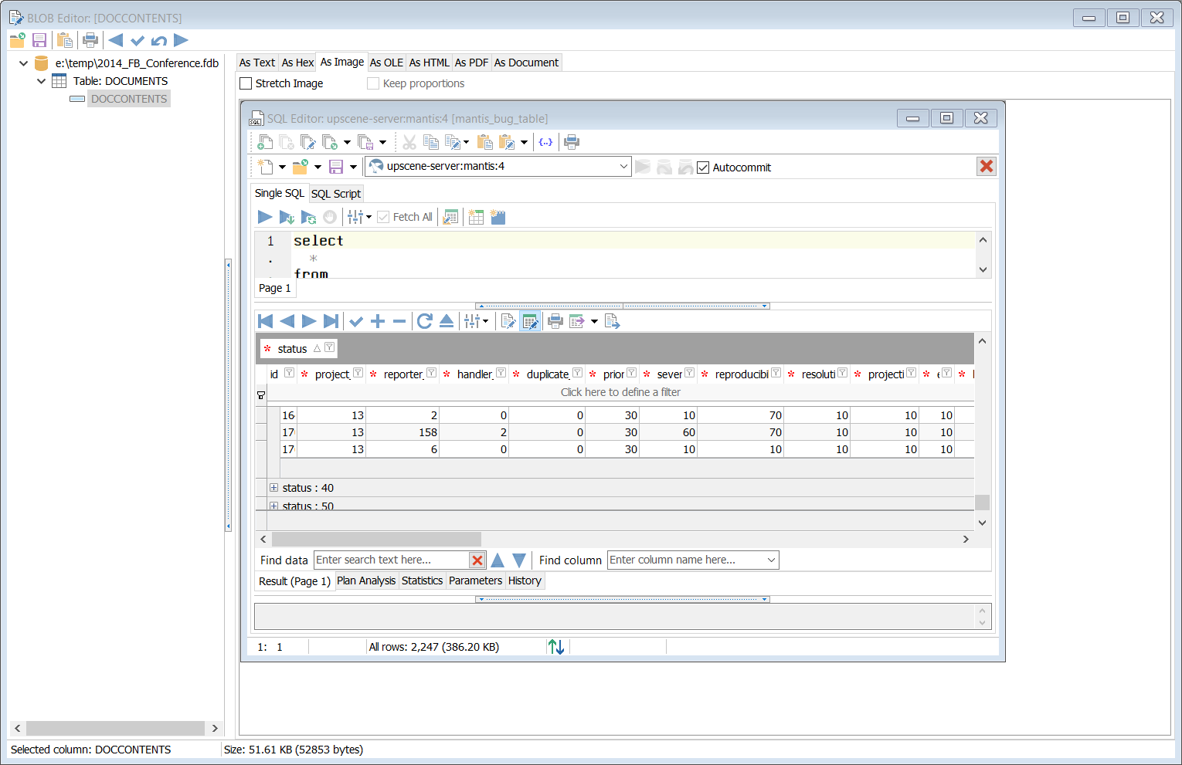Click the paste clipboard icon in the top toolbar
This screenshot has width=1182, height=765.
coord(65,41)
